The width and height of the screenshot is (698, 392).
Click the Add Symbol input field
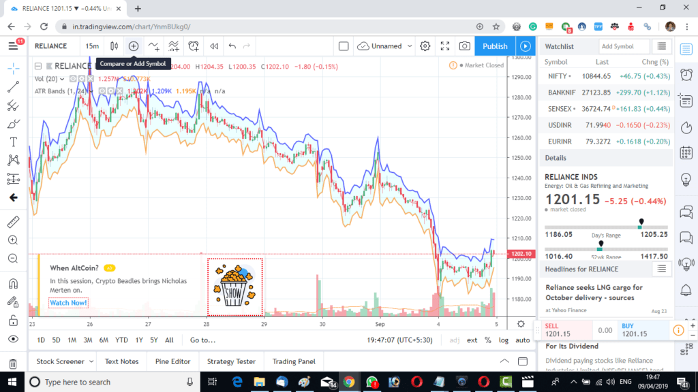624,46
